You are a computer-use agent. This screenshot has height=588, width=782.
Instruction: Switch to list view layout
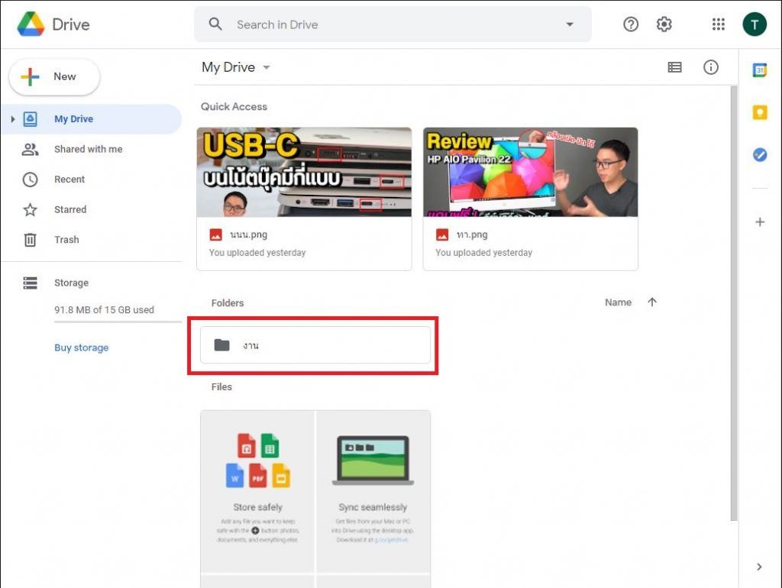(674, 67)
